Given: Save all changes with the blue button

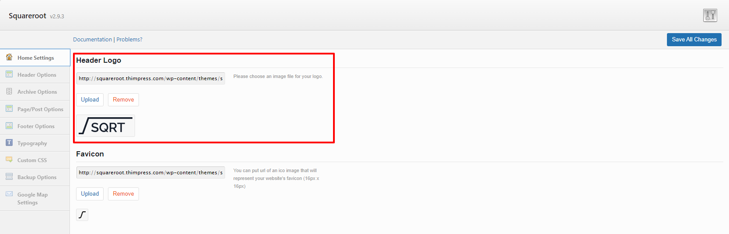Looking at the screenshot, I should [694, 39].
